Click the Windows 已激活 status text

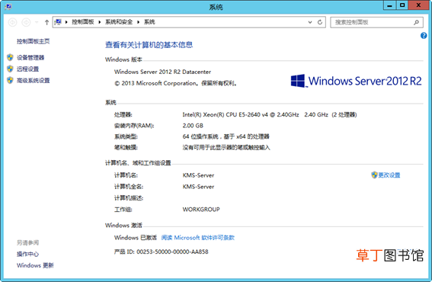coord(136,238)
